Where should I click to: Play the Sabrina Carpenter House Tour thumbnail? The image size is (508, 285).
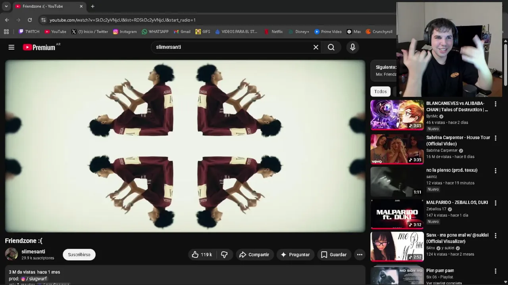(x=397, y=149)
